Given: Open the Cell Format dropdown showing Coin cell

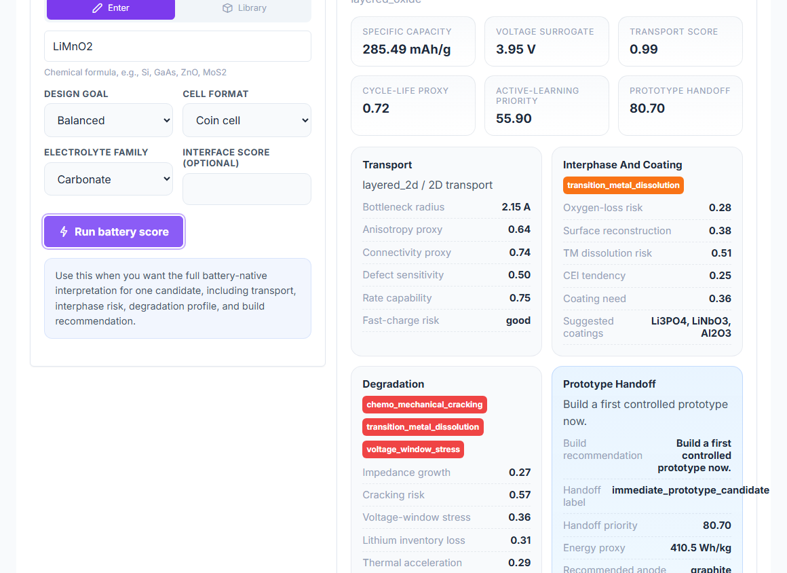Looking at the screenshot, I should (247, 120).
